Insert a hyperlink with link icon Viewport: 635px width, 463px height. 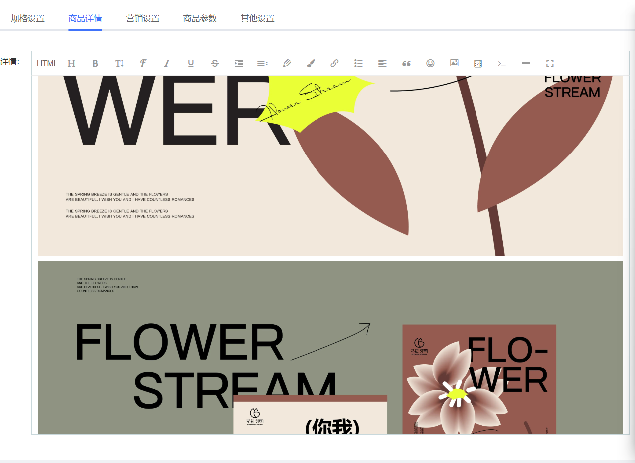point(334,63)
